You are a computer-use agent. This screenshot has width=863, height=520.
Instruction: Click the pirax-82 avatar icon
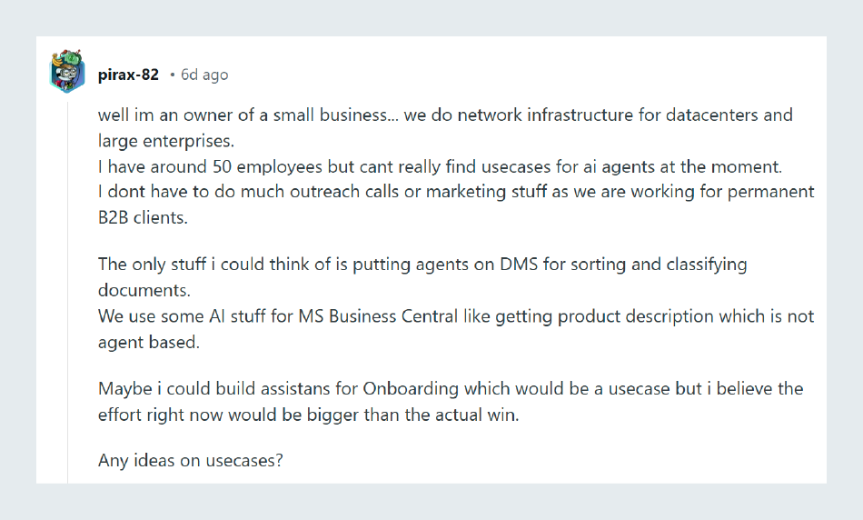point(68,71)
